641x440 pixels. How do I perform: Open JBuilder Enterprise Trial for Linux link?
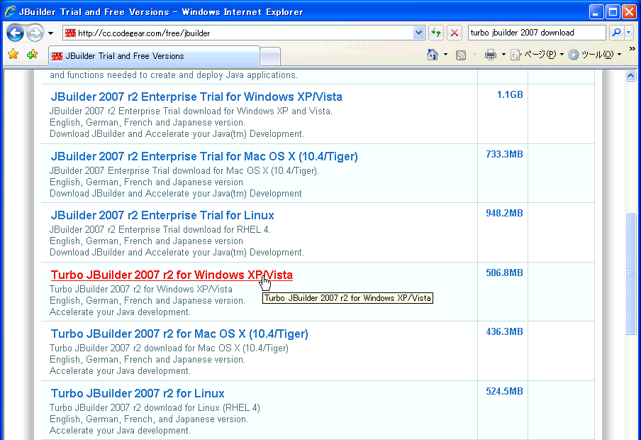[x=162, y=215]
